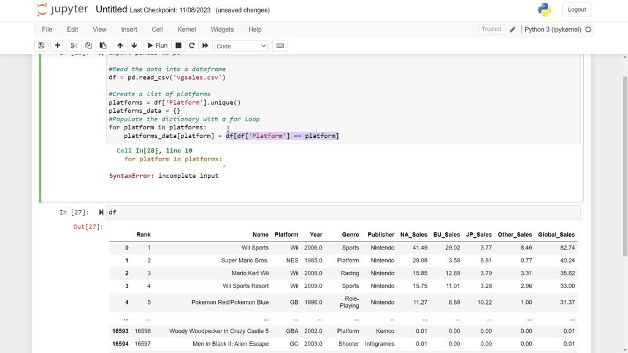Save and checkpoint the notebook

[41, 45]
